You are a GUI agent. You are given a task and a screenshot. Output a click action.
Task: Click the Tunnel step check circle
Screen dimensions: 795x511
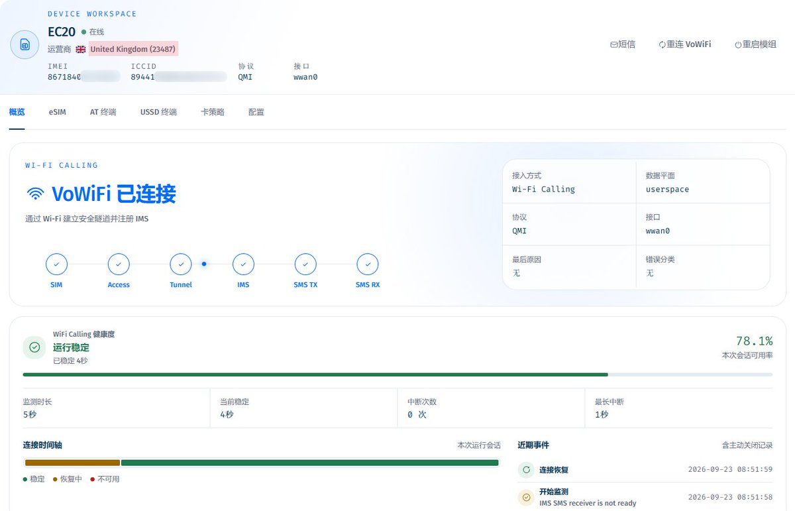181,264
